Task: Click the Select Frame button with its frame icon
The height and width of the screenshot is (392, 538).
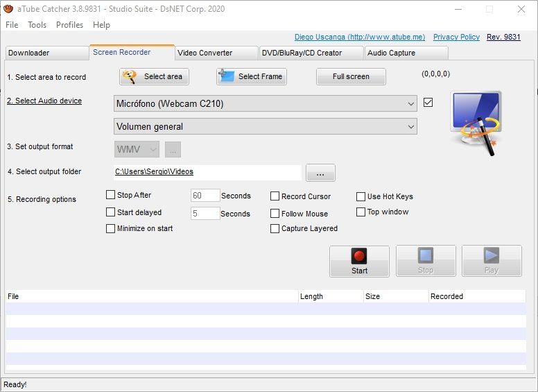Action: [x=252, y=76]
